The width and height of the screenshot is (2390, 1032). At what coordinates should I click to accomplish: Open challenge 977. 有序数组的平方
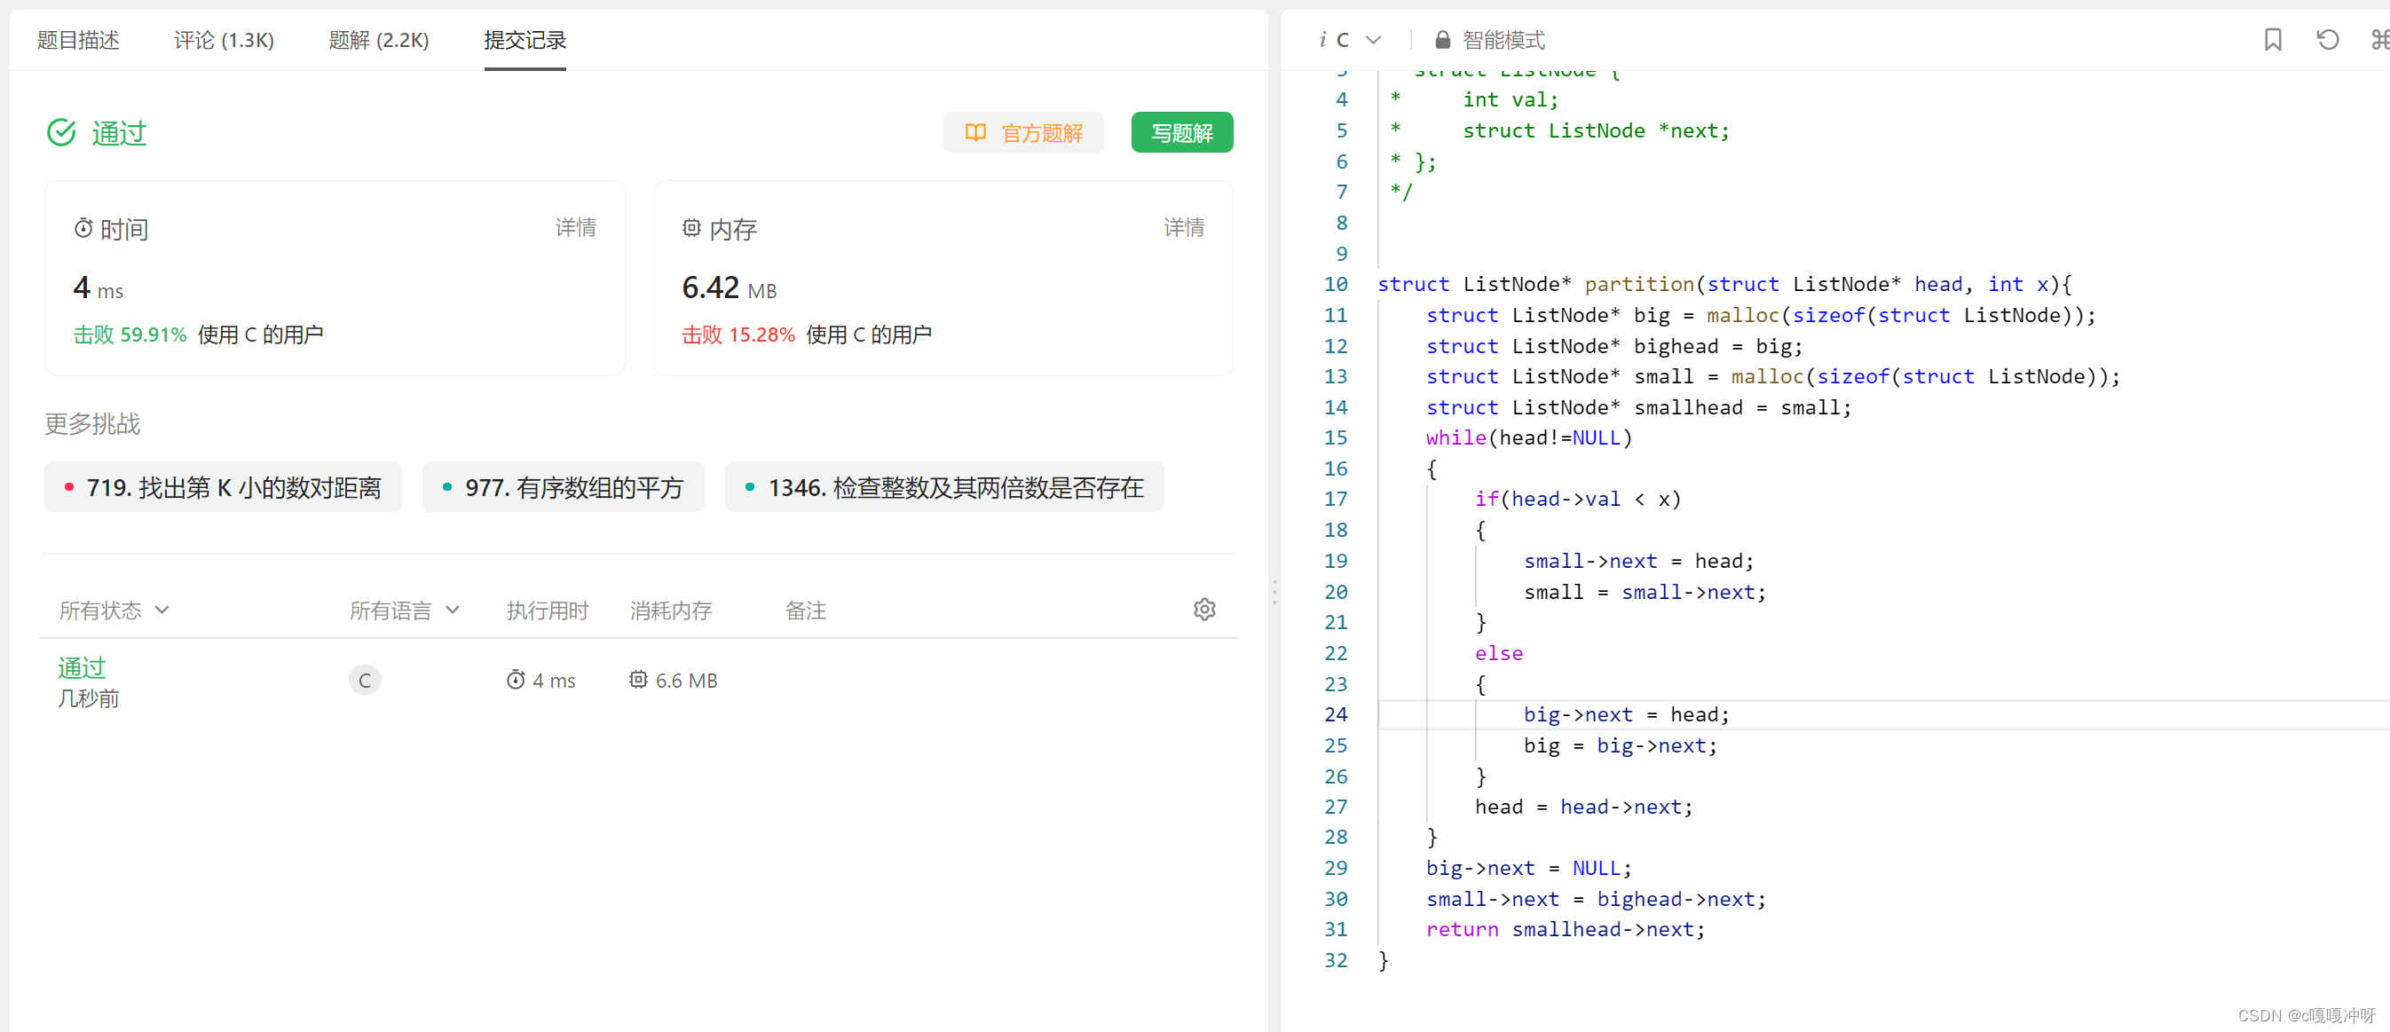click(564, 487)
